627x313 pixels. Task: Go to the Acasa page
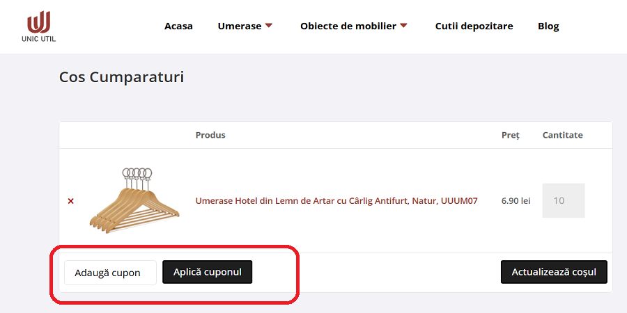[178, 26]
